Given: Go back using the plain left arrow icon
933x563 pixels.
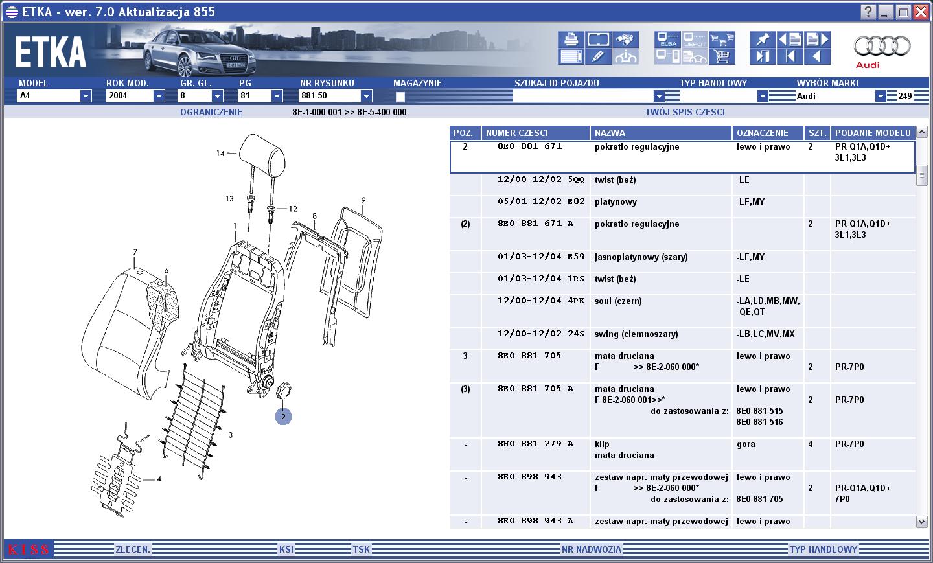Looking at the screenshot, I should tap(817, 56).
